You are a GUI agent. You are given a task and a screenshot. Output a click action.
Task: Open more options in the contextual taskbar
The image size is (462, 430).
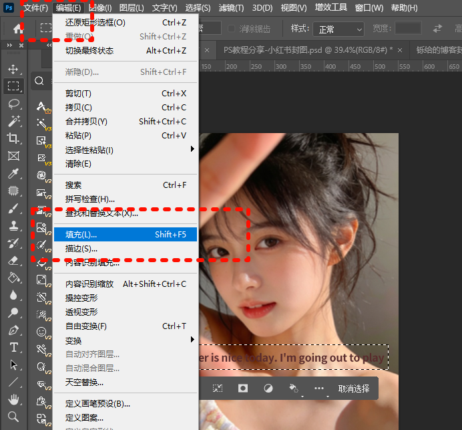[x=319, y=389]
